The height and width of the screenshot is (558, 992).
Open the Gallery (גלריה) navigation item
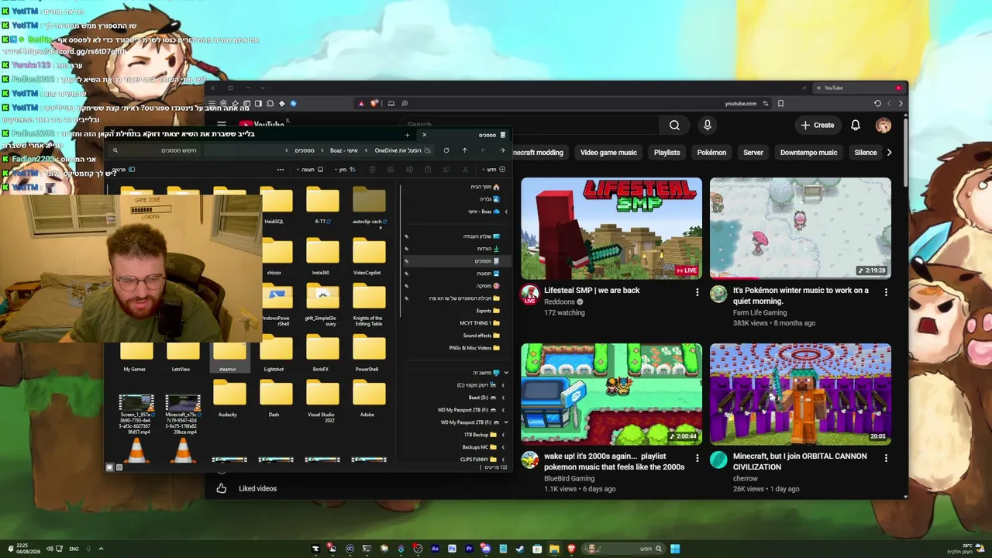(490, 199)
